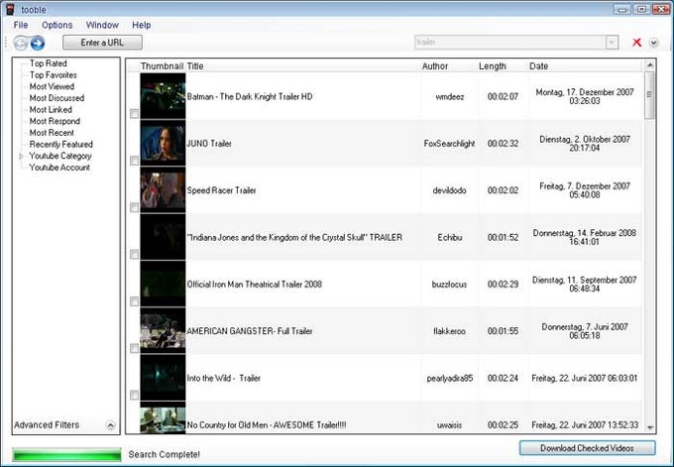Click author name 'buzzfocus'
The image size is (674, 467).
coord(449,284)
